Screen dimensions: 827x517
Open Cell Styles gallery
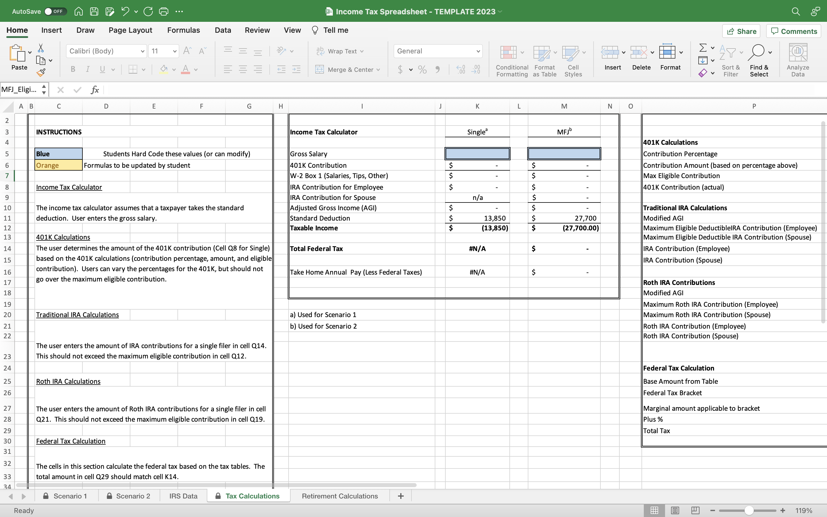click(572, 60)
